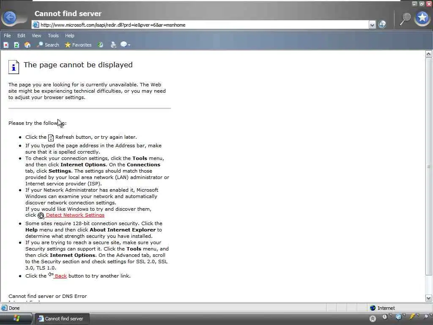Click 'Cannot find server or DNS Error' text
The image size is (433, 325).
[47, 296]
